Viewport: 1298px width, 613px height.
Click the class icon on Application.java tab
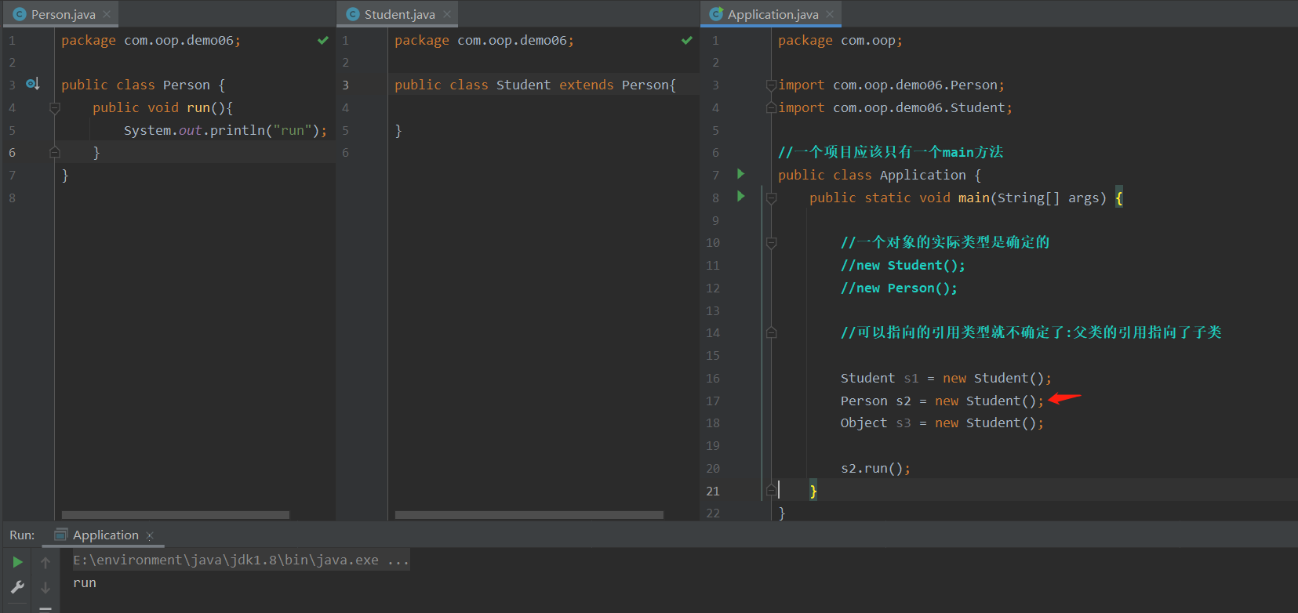tap(716, 14)
